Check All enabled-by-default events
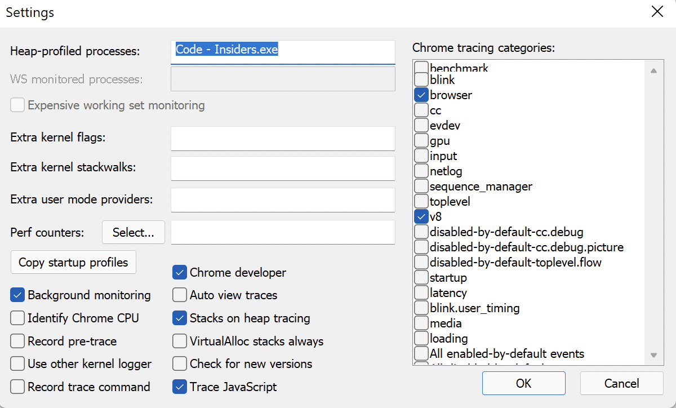676x408 pixels. pos(421,353)
